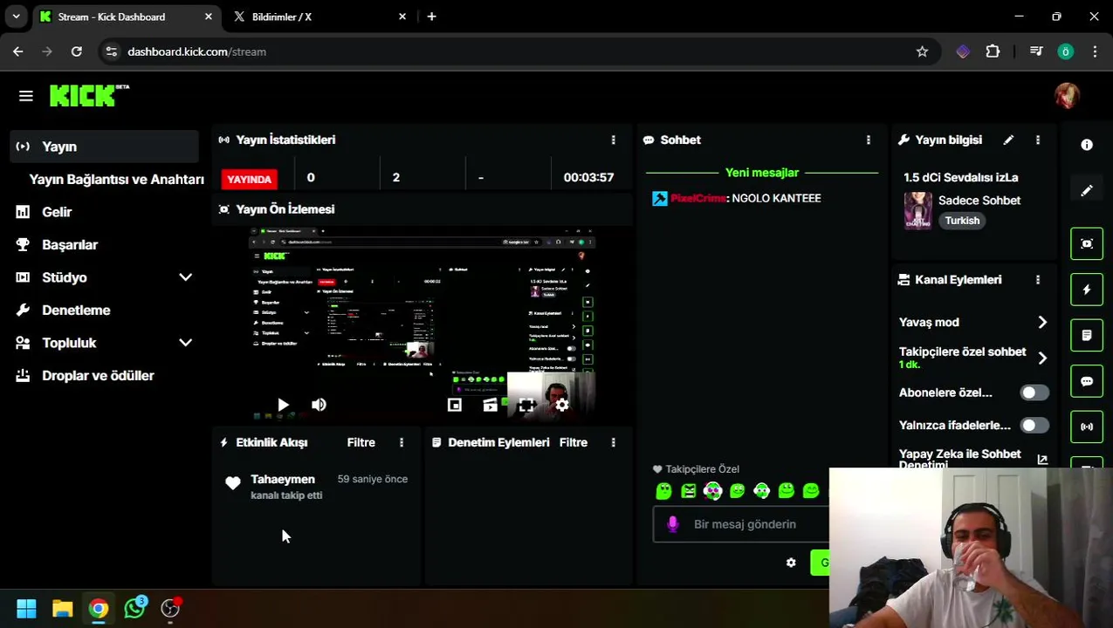Open chat settings gear icon
The height and width of the screenshot is (628, 1113).
(x=791, y=563)
